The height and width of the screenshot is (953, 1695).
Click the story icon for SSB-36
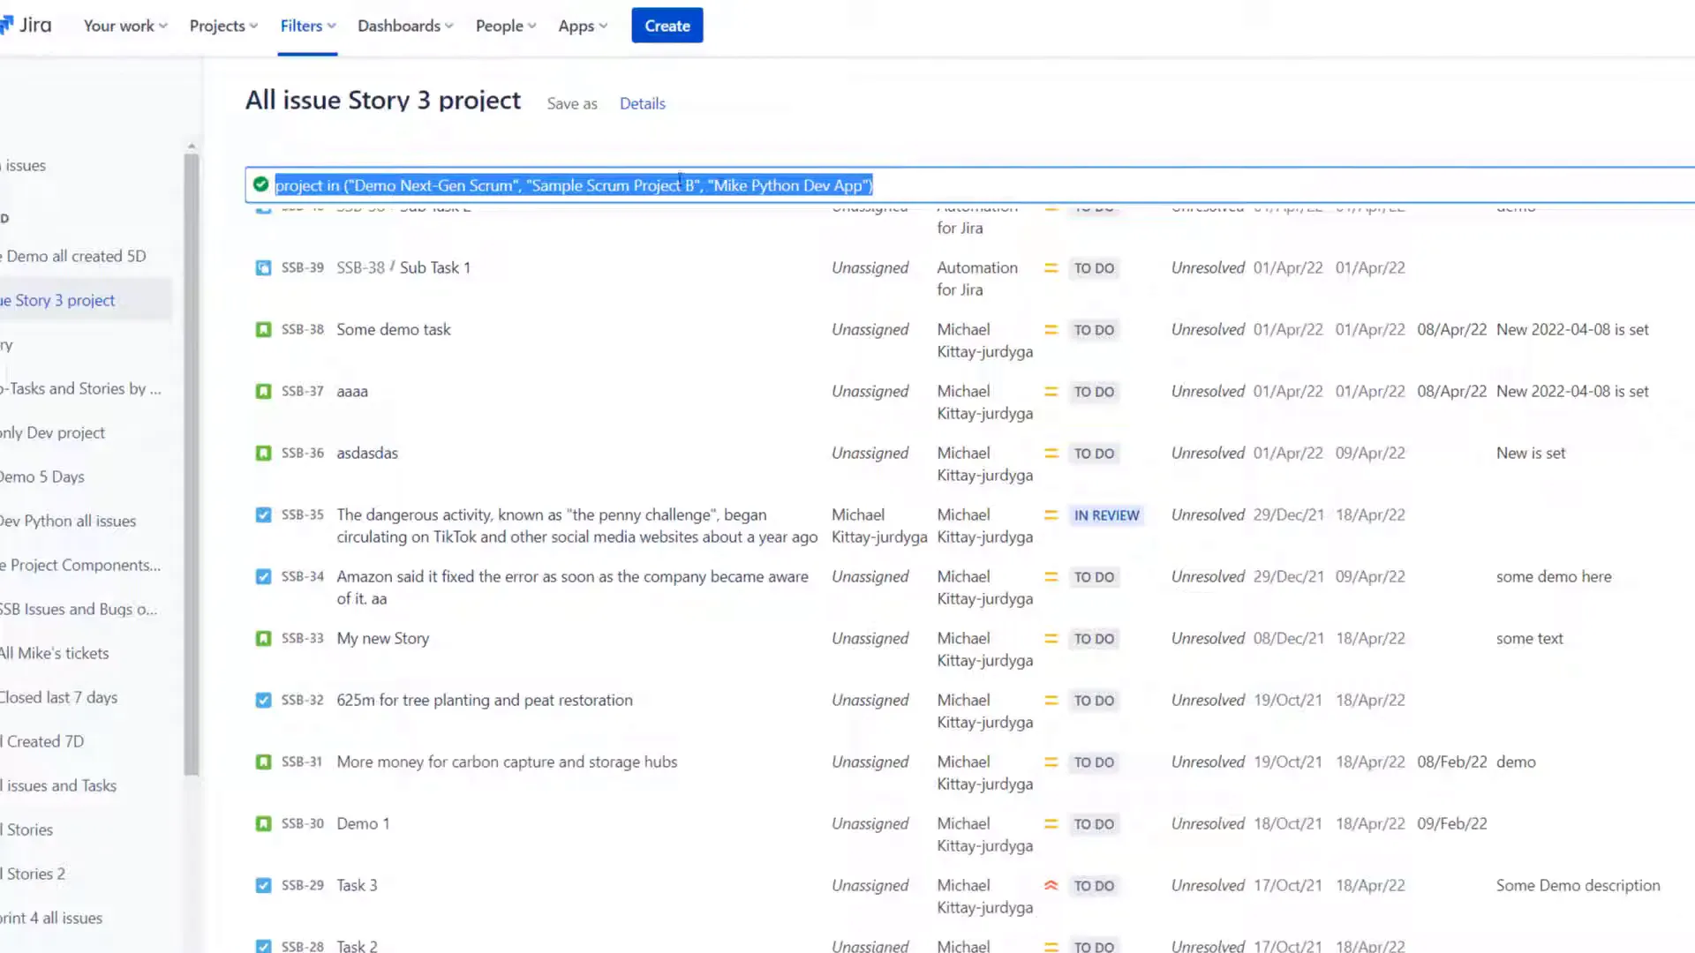[263, 453]
